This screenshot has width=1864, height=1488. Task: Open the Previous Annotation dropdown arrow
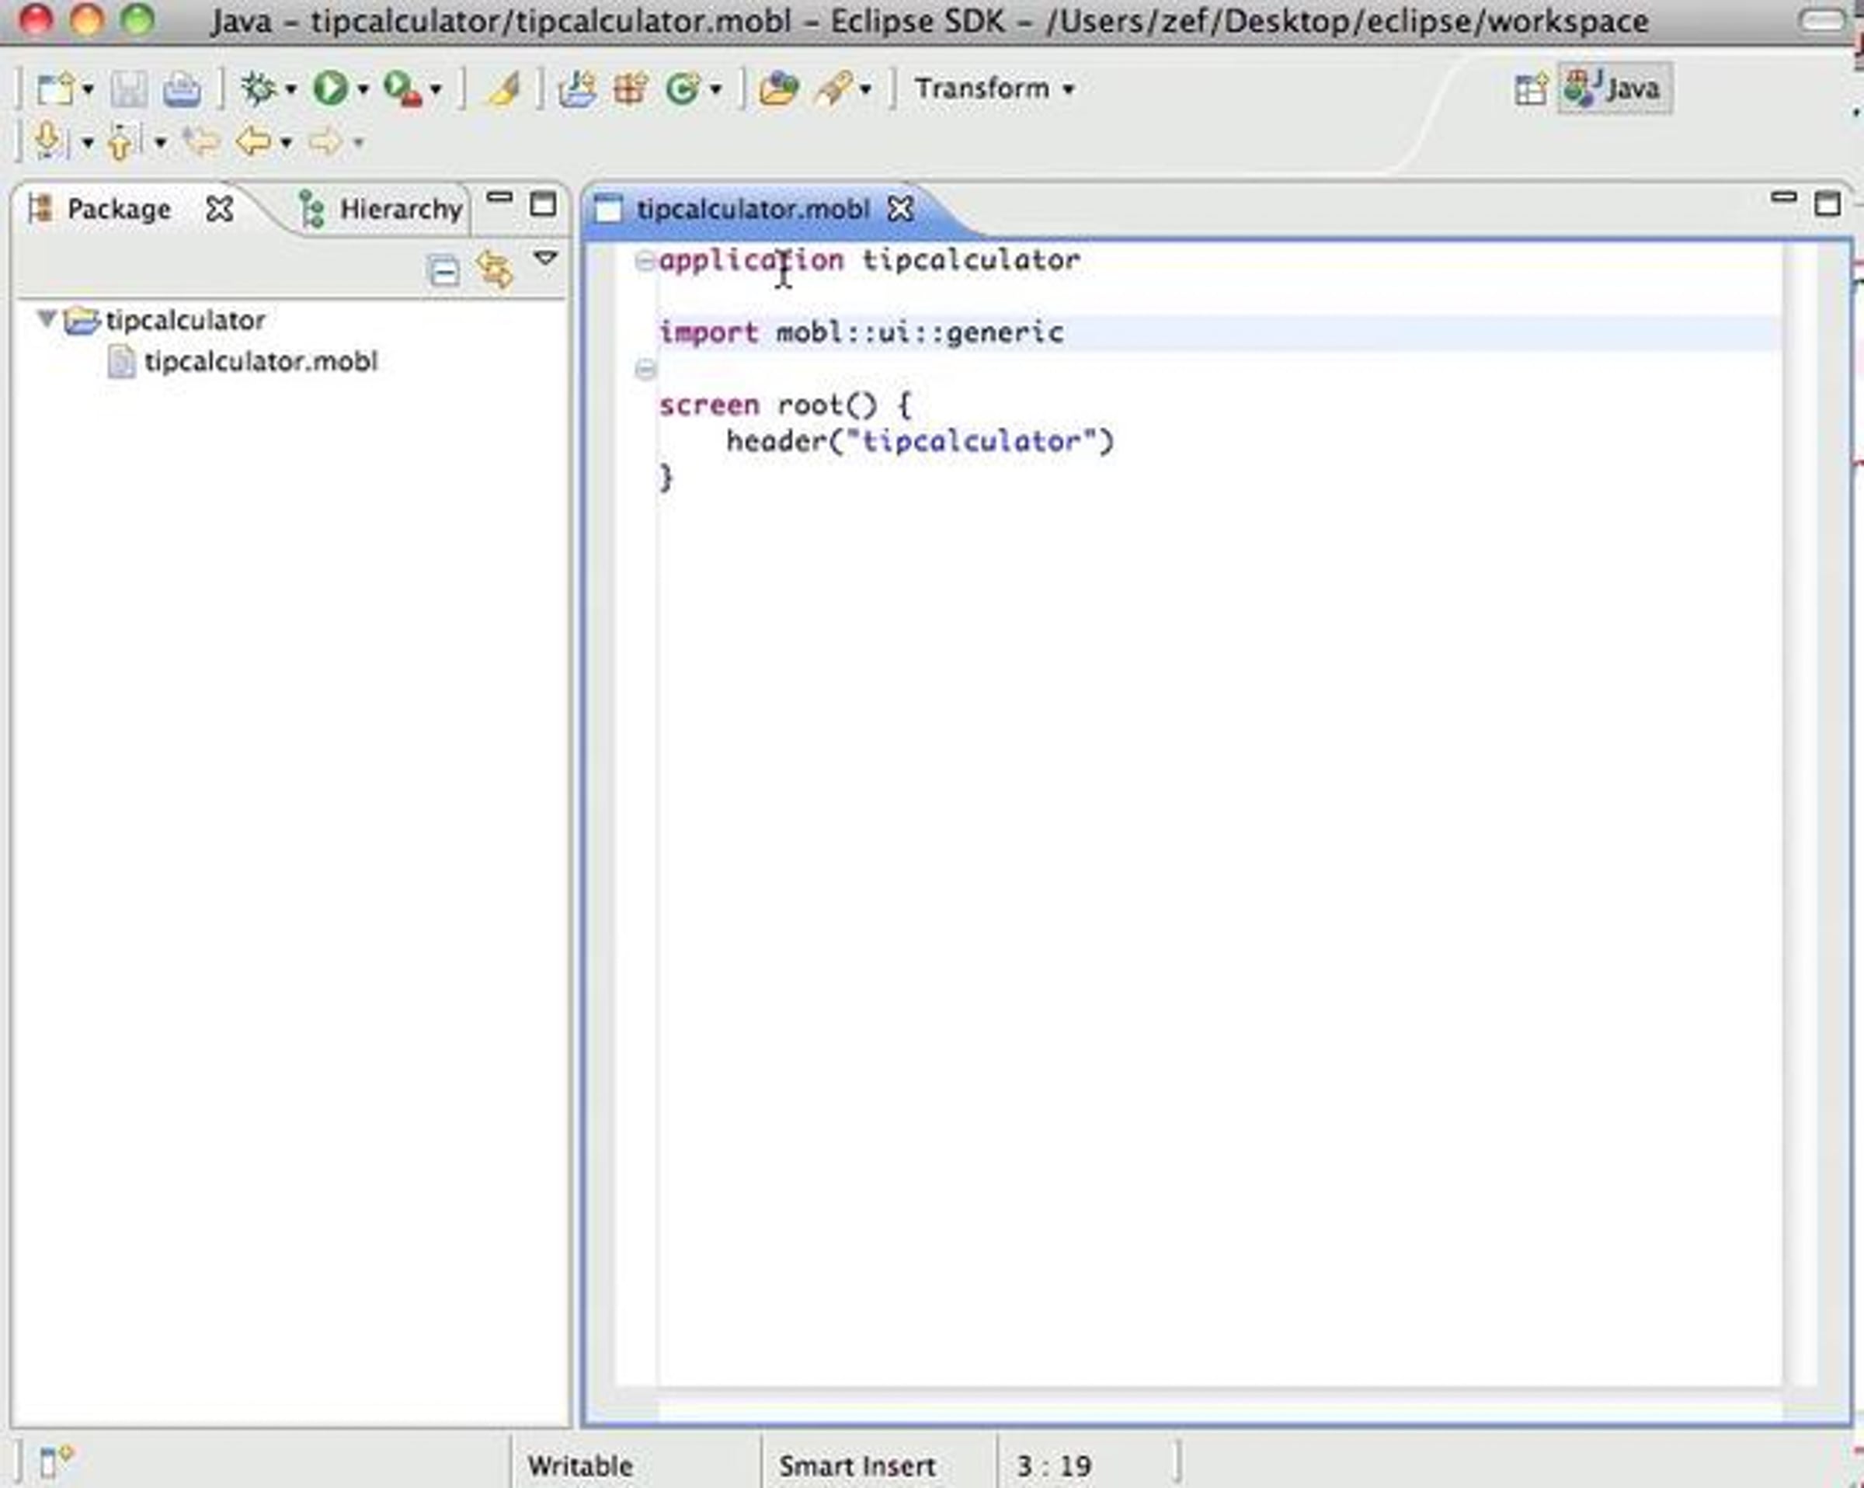pyautogui.click(x=160, y=142)
